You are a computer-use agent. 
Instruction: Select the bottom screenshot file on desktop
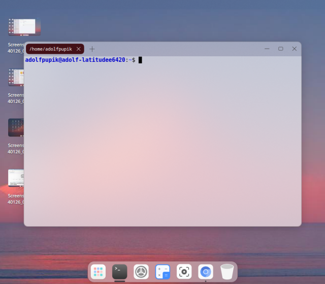(x=15, y=178)
